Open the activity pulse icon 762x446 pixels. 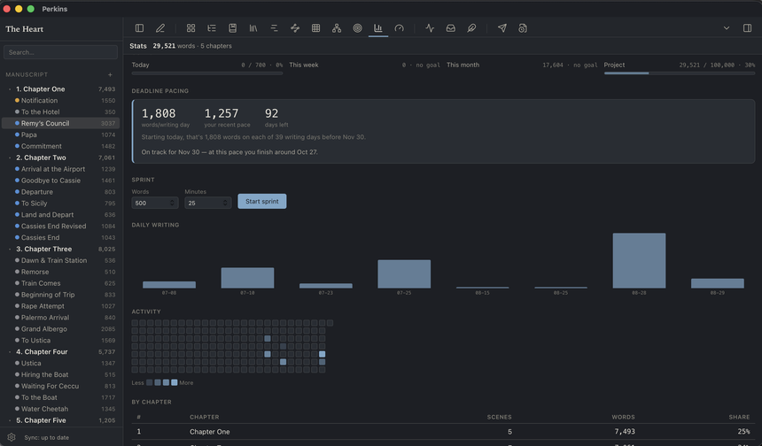tap(430, 28)
